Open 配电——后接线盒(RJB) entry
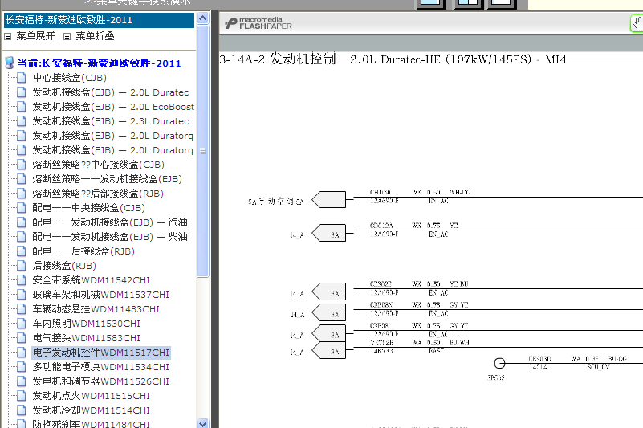Image resolution: width=643 pixels, height=428 pixels. point(83,251)
